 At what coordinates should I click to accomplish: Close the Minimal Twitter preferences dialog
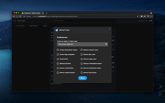(109, 29)
